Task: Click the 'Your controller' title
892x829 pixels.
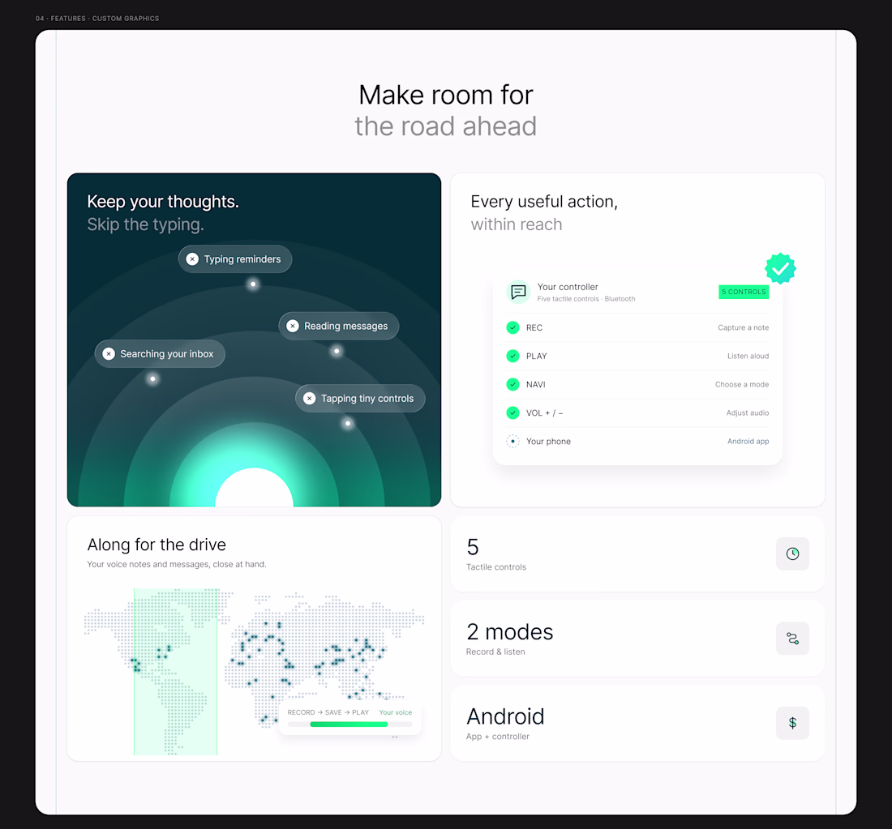Action: tap(568, 287)
